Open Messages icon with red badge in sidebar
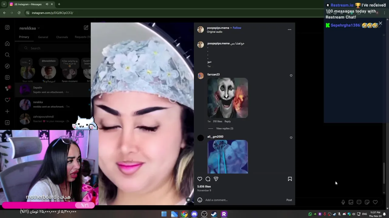This screenshot has height=218, width=389. click(x=7, y=89)
